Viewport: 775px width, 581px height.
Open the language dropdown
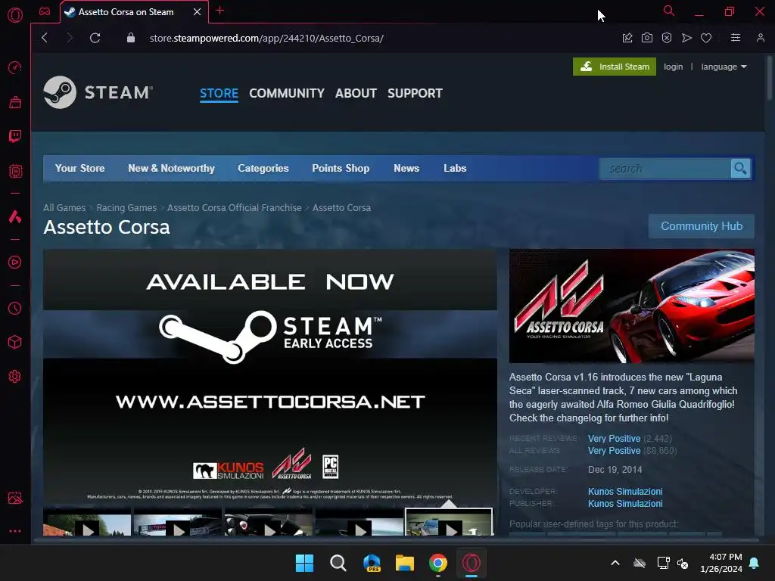click(x=724, y=67)
